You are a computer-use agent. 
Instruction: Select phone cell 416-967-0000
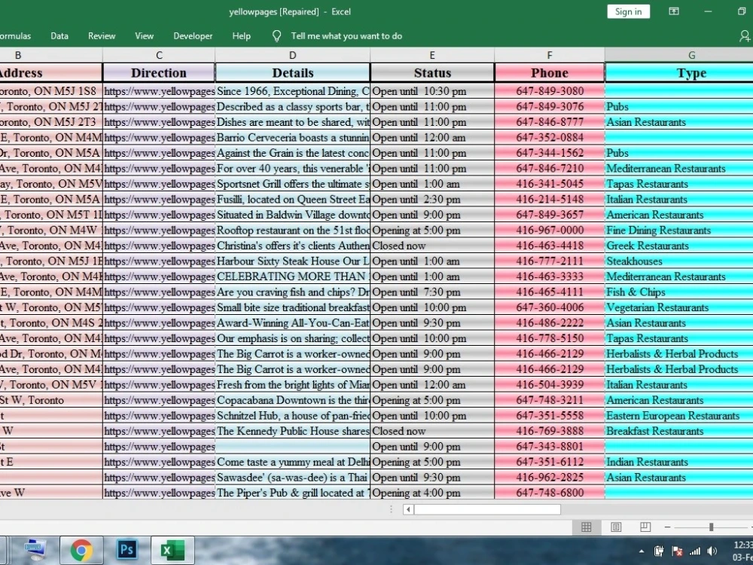(x=550, y=230)
